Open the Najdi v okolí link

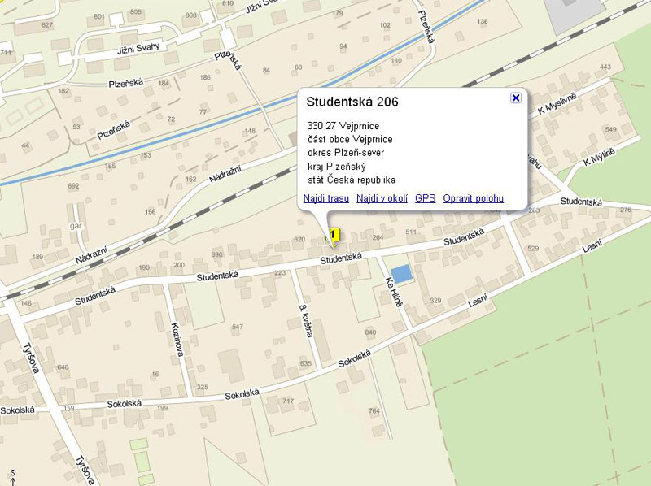pyautogui.click(x=382, y=198)
